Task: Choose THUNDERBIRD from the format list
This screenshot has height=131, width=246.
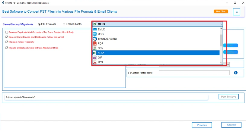Action: 156,39
